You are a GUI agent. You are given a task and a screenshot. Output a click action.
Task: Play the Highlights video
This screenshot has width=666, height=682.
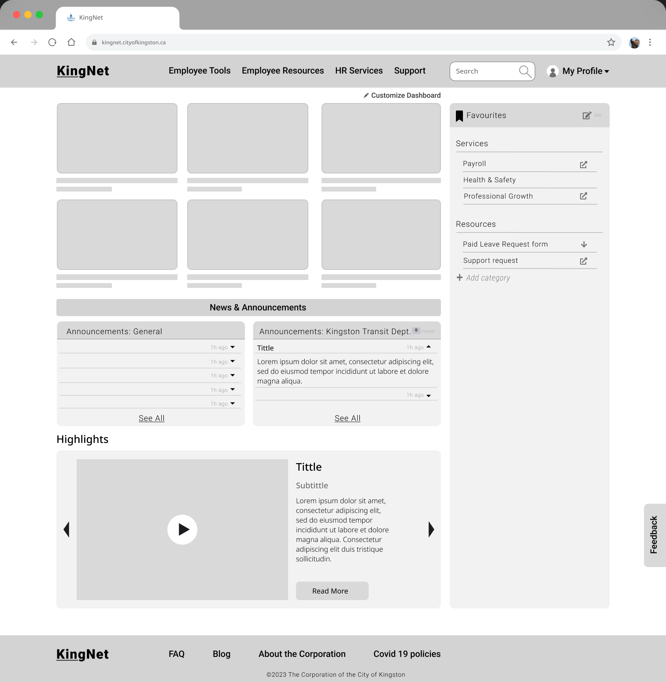click(182, 529)
